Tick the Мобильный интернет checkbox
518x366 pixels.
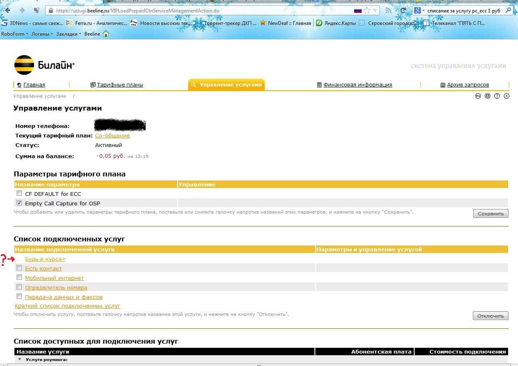(x=19, y=277)
